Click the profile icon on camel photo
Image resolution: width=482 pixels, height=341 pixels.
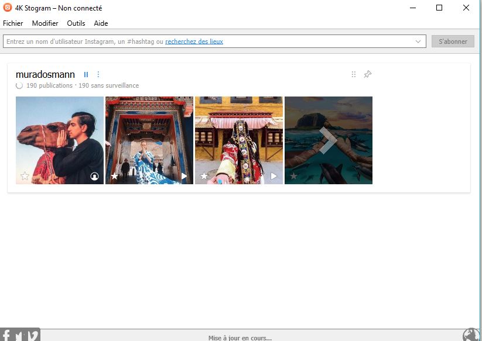(94, 176)
